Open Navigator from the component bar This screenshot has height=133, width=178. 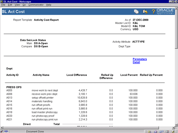(x=150, y=131)
